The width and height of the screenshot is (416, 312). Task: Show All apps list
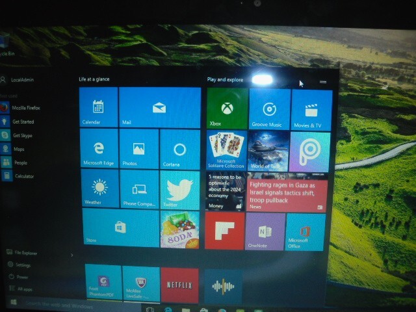click(21, 289)
